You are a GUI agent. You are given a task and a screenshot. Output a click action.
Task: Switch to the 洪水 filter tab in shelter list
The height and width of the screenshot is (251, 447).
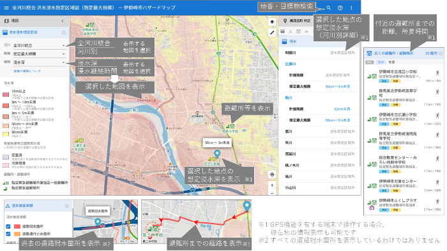point(381,62)
